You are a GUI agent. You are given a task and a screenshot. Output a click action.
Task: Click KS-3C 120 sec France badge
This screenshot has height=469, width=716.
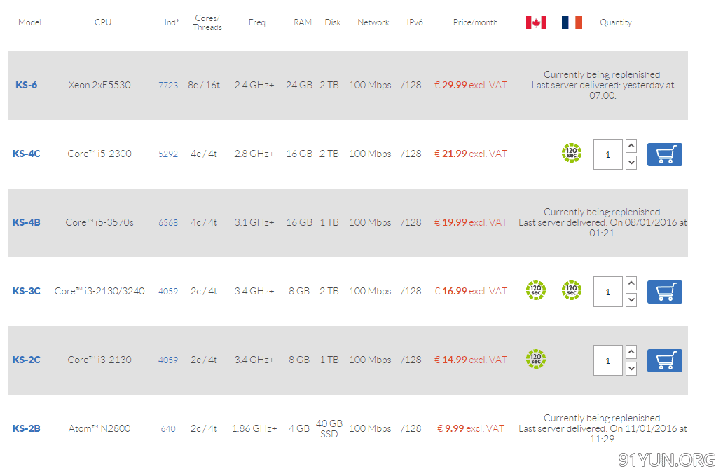[571, 290]
